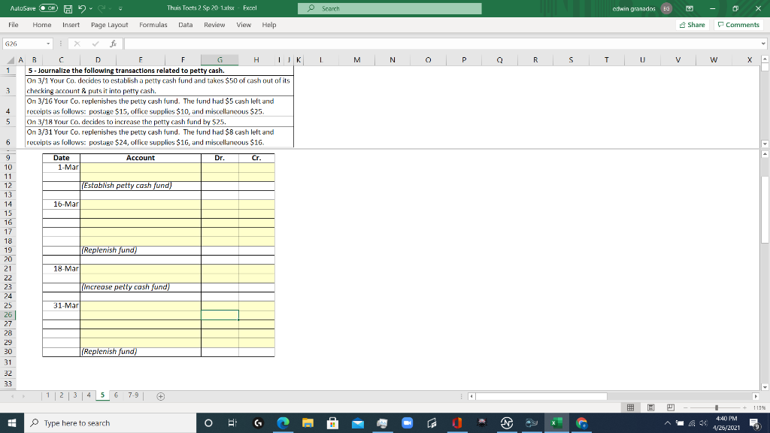
Task: Switch to the Formulas ribbon tab
Action: [x=153, y=24]
